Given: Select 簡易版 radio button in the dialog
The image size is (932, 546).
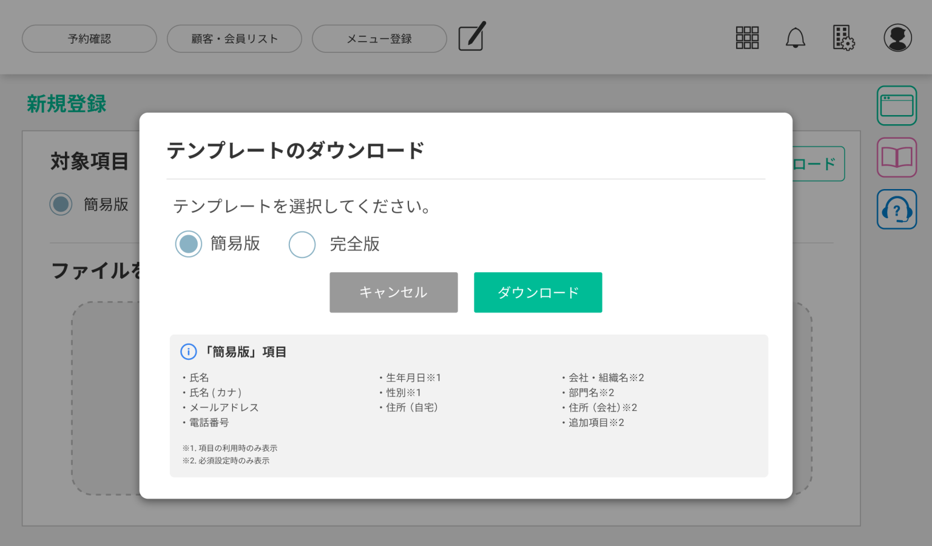Looking at the screenshot, I should pos(189,244).
